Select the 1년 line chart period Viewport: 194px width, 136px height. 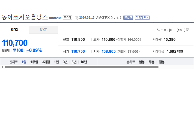point(56,62)
